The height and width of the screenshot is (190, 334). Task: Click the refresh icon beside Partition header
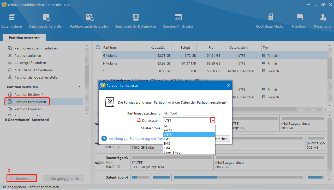click(x=98, y=47)
